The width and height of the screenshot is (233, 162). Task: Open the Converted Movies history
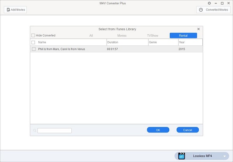(x=213, y=10)
